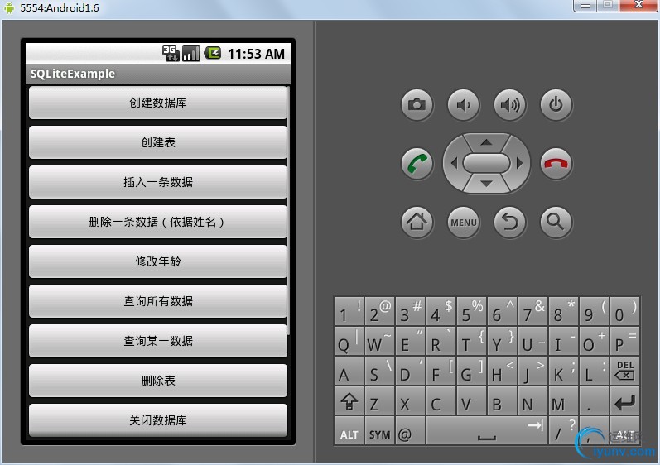The image size is (660, 465).
Task: Click the DEL key on keyboard
Action: click(x=624, y=371)
